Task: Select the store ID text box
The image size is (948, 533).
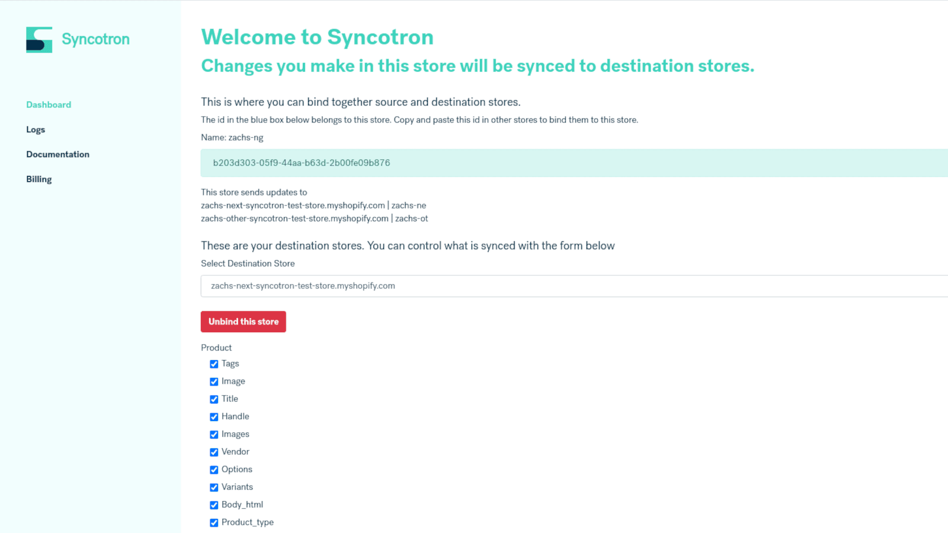Action: coord(415,162)
